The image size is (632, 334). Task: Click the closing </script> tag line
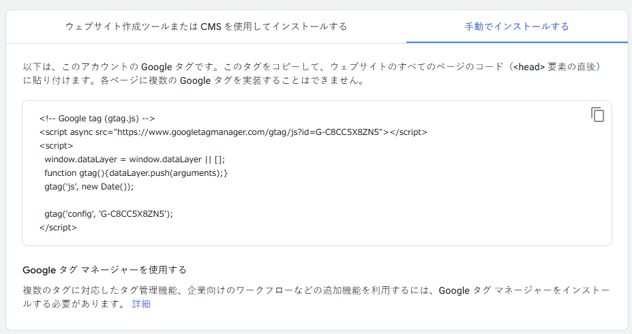click(58, 228)
